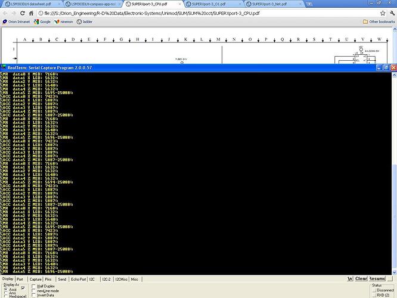The height and width of the screenshot is (298, 397).
Task: Enable the Half Duplex checkbox
Action: click(x=34, y=286)
